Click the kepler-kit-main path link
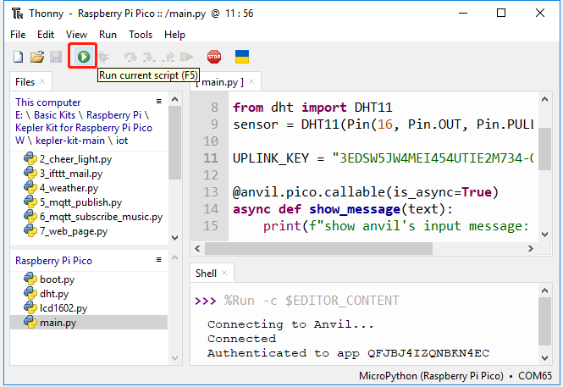The width and height of the screenshot is (563, 387). 70,141
